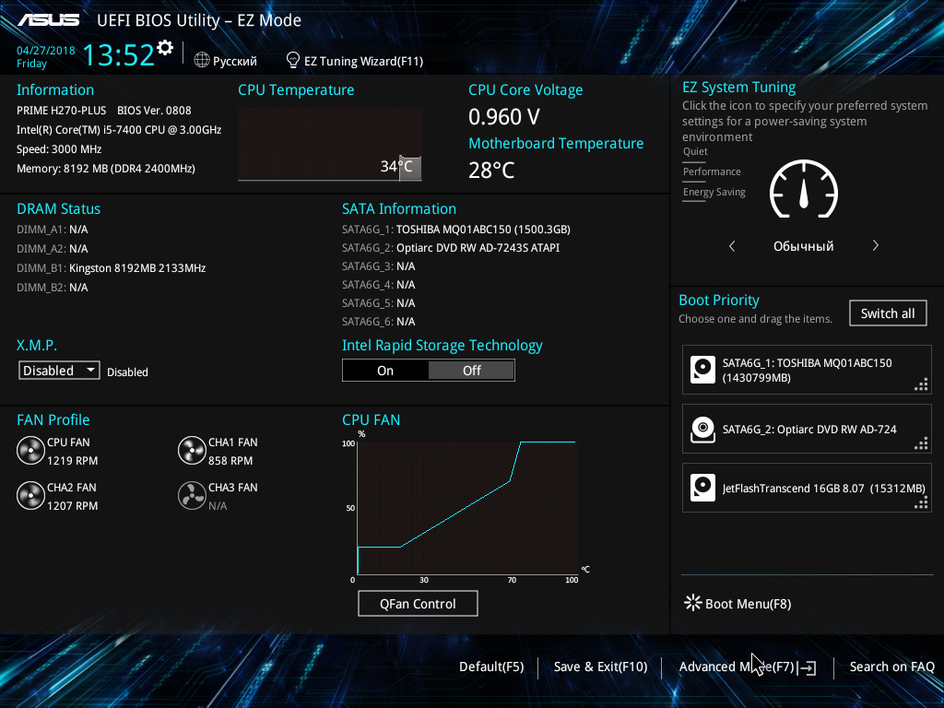Click the EZ Tuning Wizard lightbulb icon

[293, 61]
